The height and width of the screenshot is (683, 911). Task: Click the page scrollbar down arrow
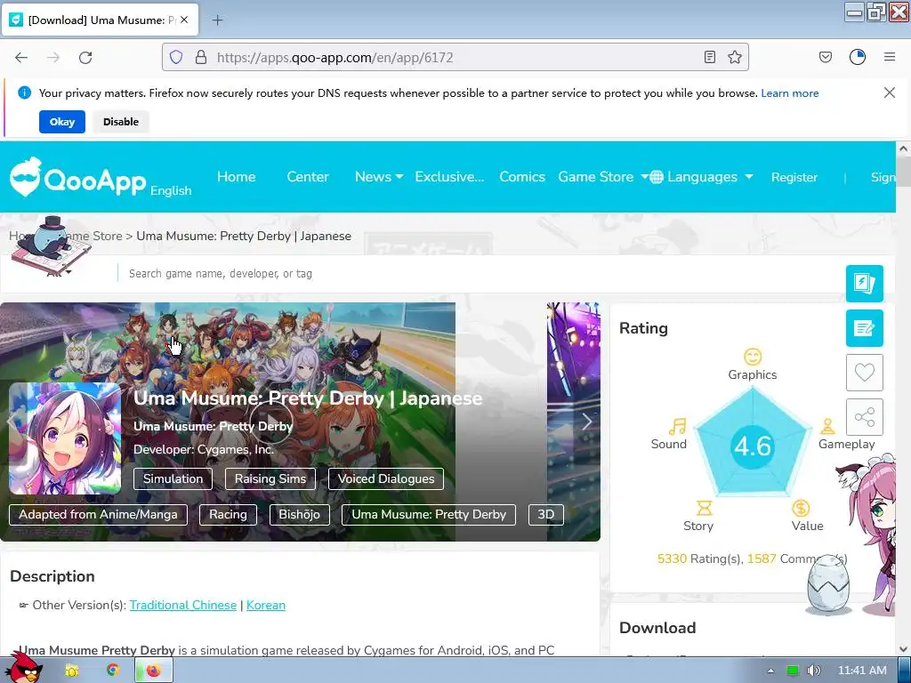(903, 648)
